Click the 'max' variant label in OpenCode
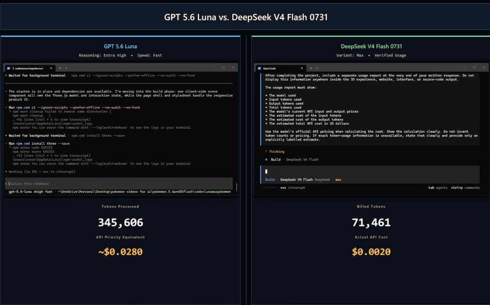 click(338, 180)
